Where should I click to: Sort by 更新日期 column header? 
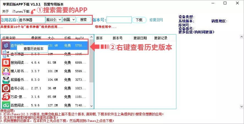pos(140,38)
